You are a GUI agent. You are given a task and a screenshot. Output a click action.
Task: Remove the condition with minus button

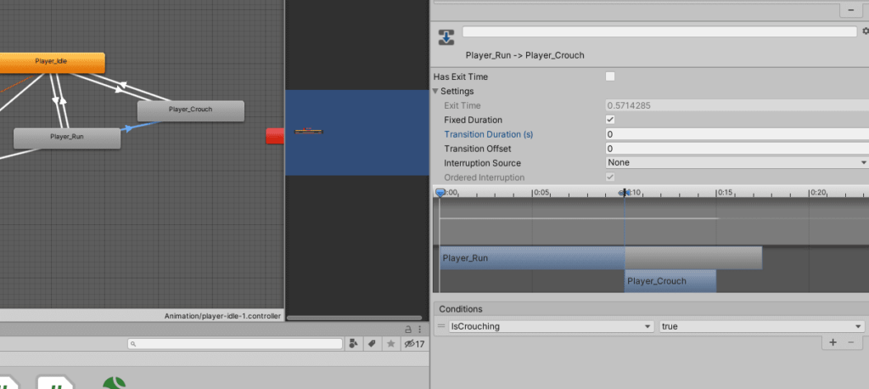(851, 342)
